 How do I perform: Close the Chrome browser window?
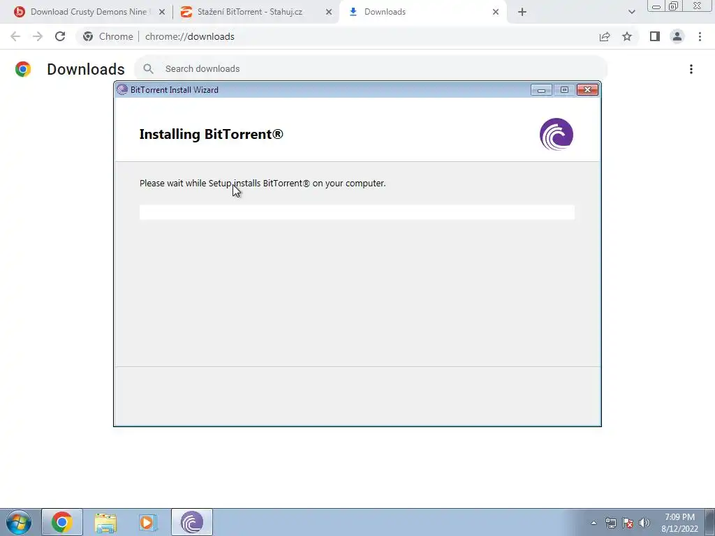(698, 6)
